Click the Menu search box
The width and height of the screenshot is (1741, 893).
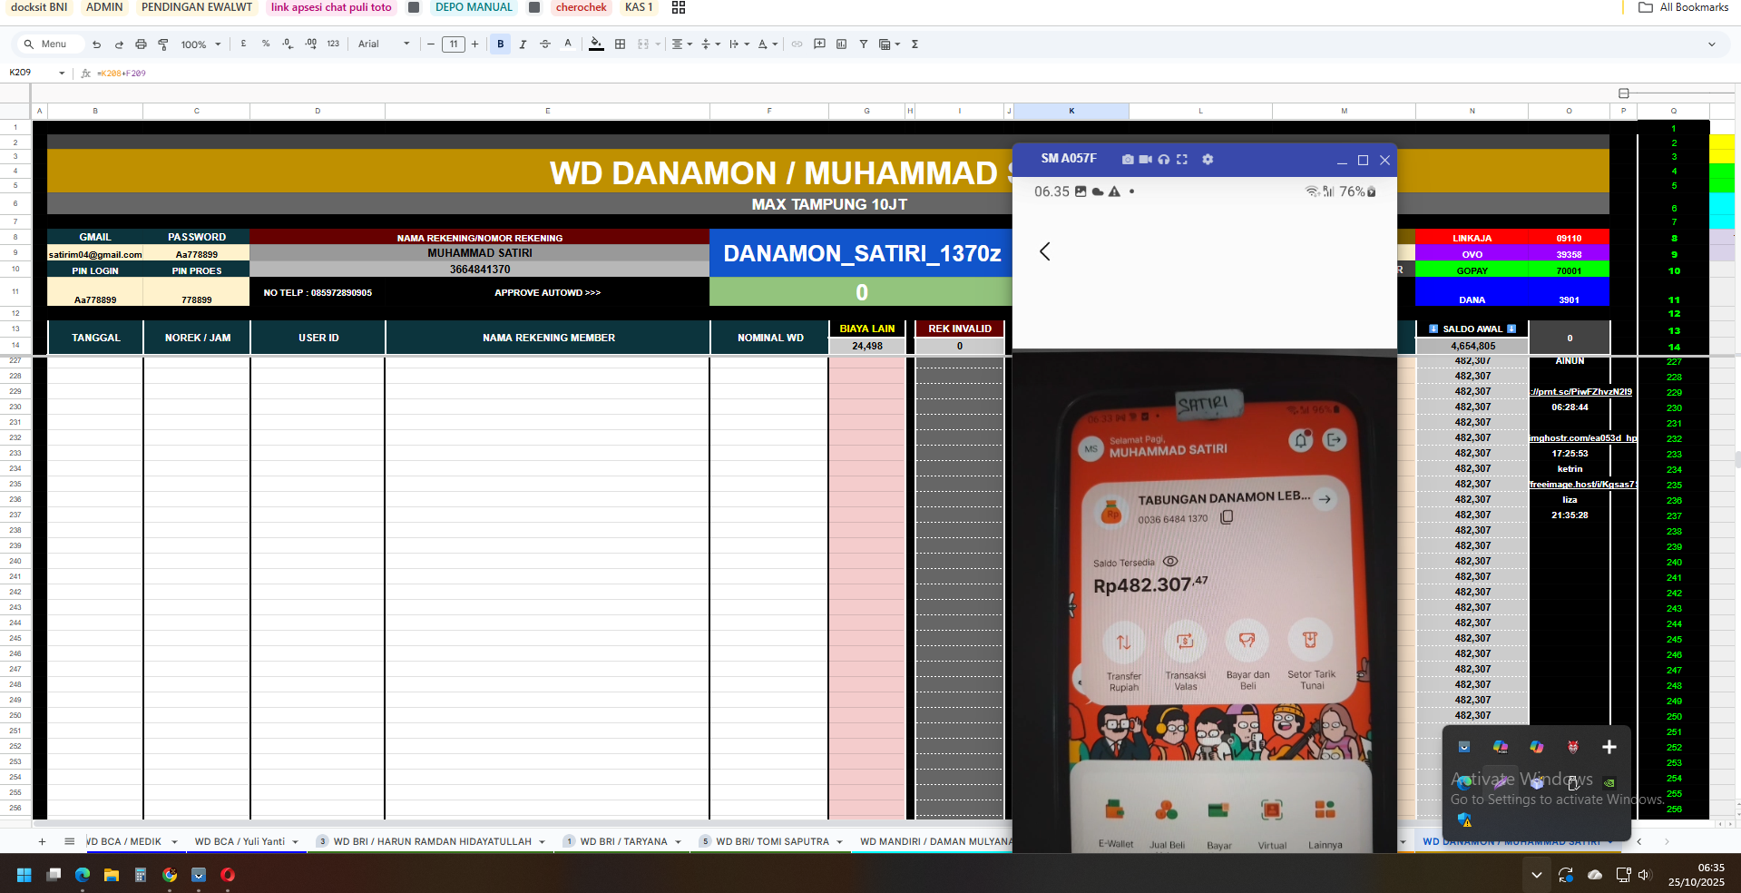(49, 44)
